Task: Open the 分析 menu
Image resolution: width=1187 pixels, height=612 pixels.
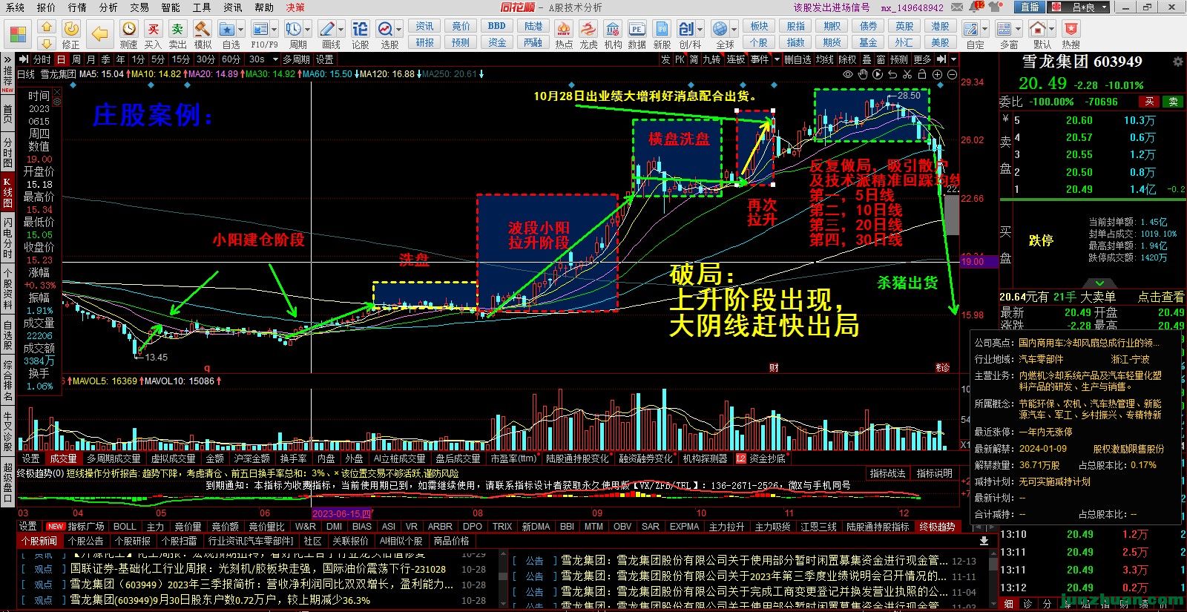Action: [x=108, y=7]
